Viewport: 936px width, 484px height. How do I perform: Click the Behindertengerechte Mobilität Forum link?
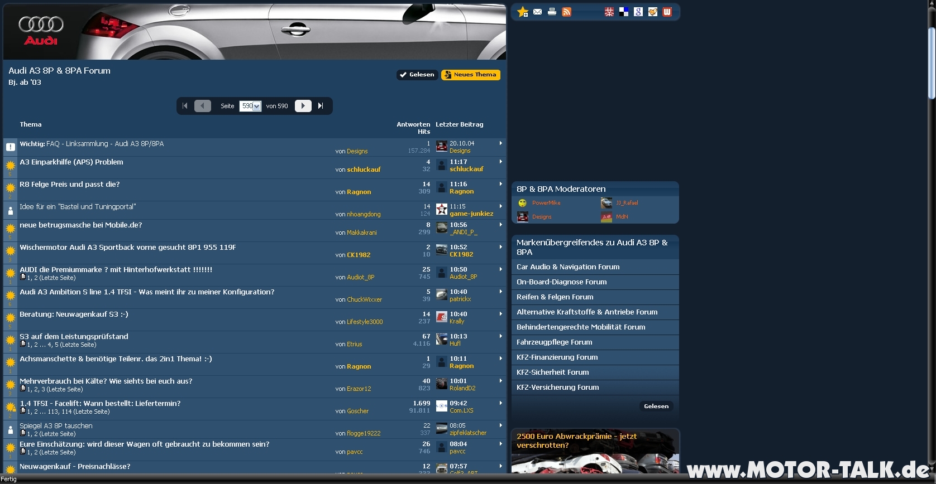click(x=581, y=327)
